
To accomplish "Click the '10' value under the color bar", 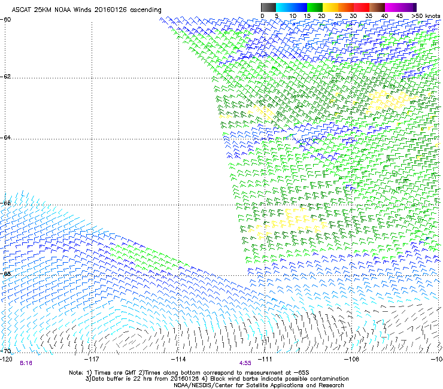I will click(x=293, y=16).
